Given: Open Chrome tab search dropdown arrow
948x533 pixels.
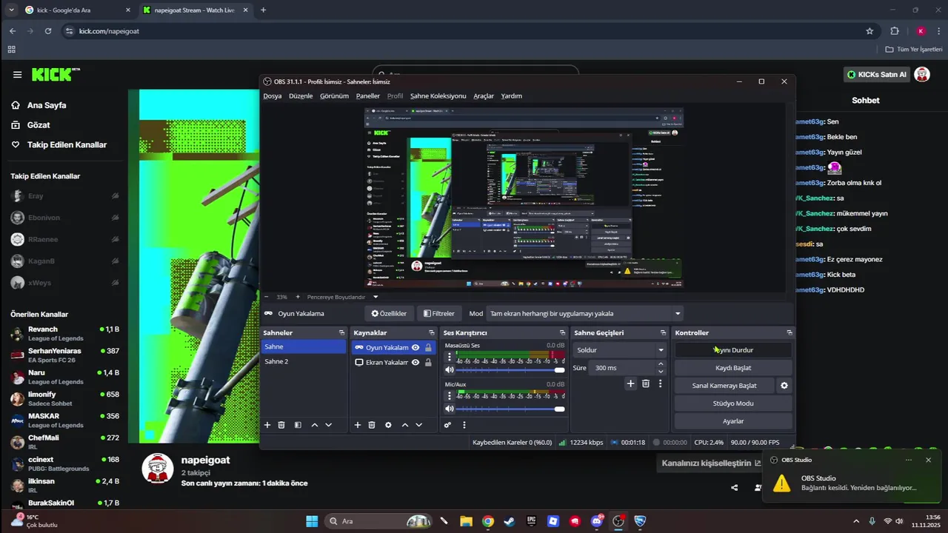Looking at the screenshot, I should coord(11,10).
